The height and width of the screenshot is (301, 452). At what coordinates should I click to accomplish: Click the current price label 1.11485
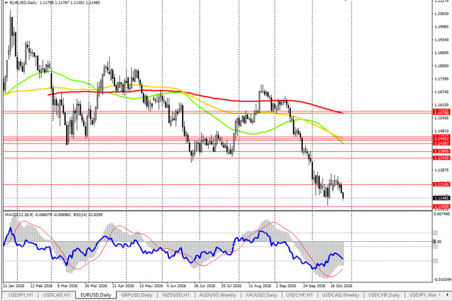[441, 198]
